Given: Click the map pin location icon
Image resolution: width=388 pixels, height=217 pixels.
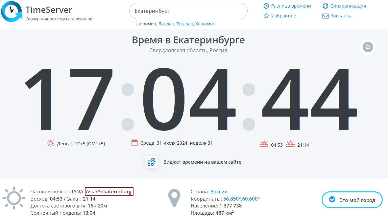Looking at the screenshot, I should pyautogui.click(x=175, y=197).
